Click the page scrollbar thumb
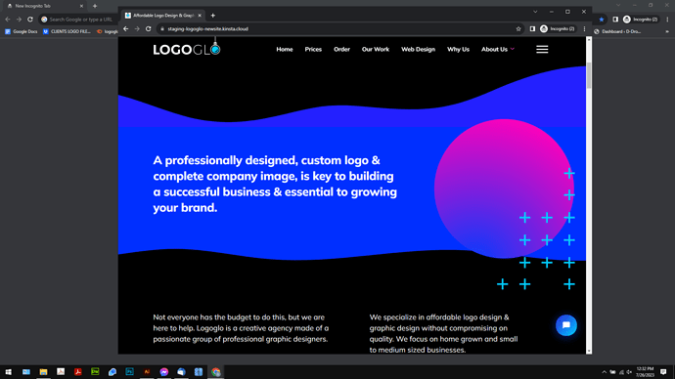This screenshot has width=675, height=379. (x=589, y=76)
